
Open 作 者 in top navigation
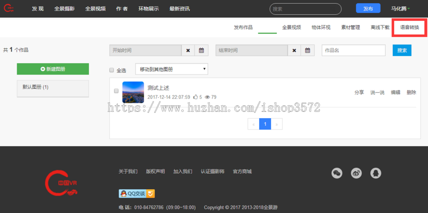point(122,9)
